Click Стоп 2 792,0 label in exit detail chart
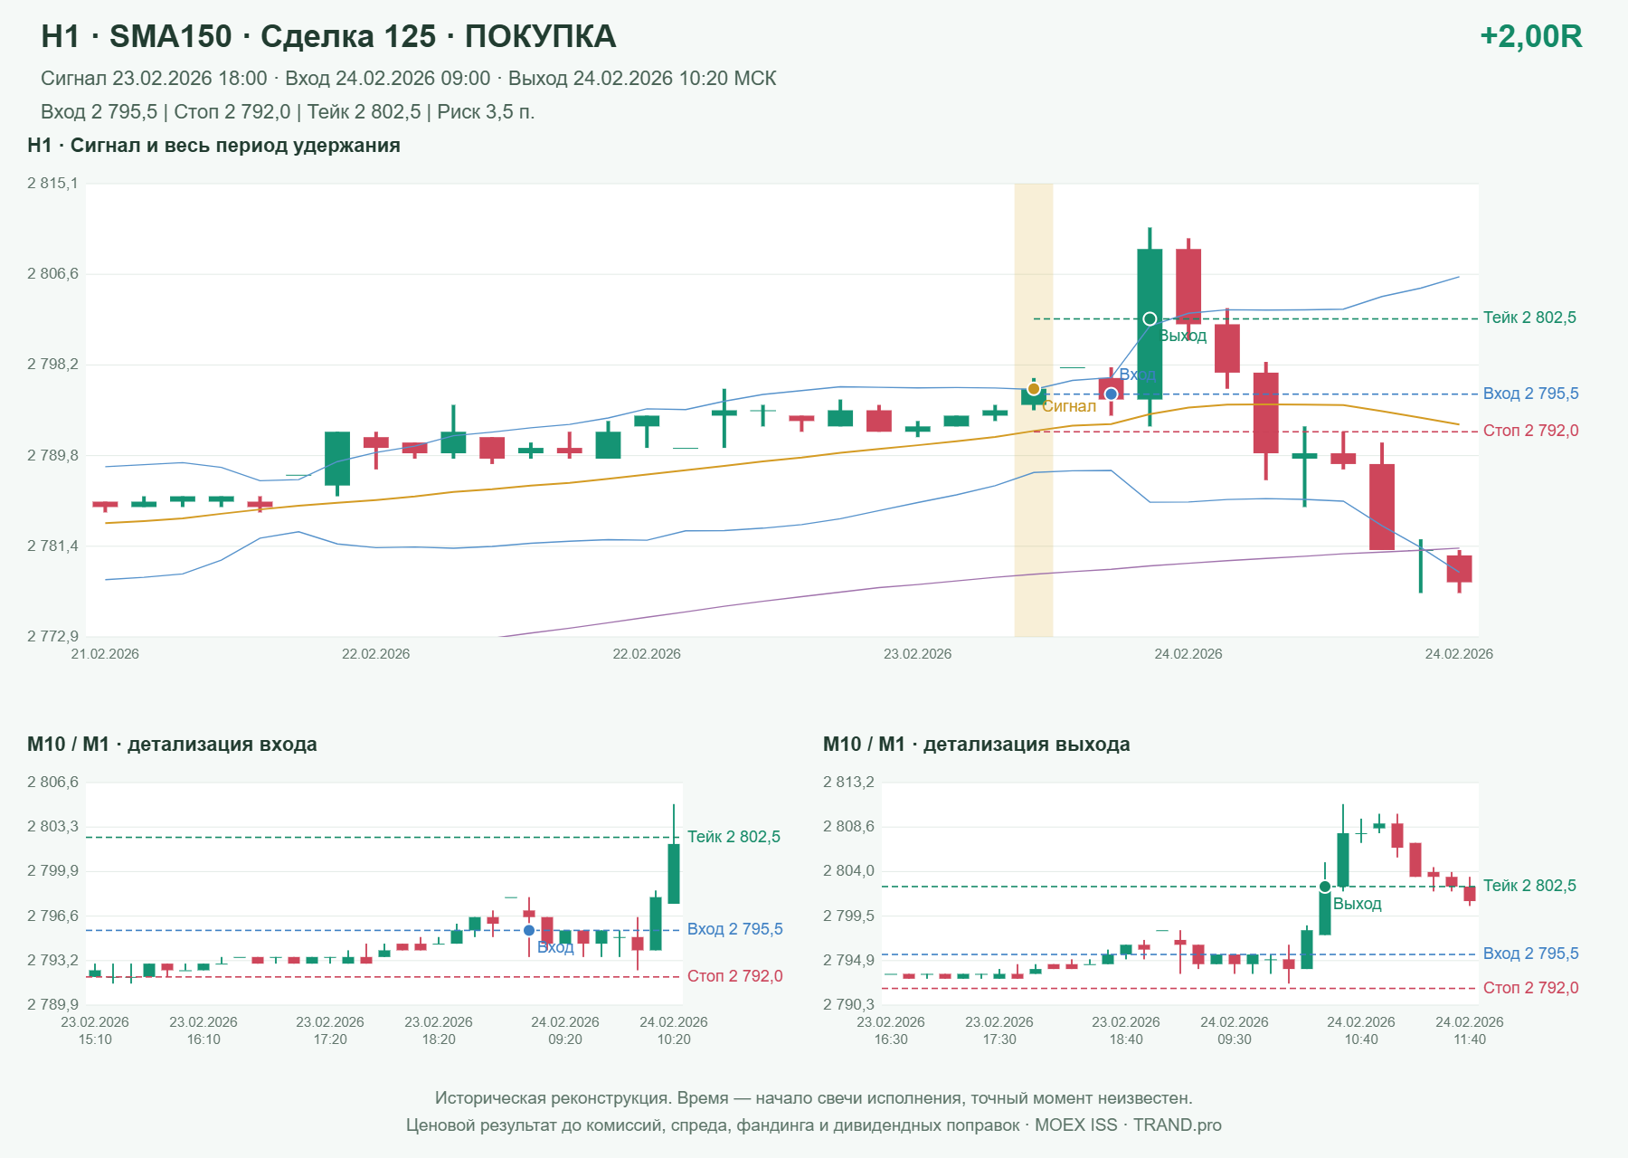Viewport: 1628px width, 1158px height. (x=1530, y=988)
